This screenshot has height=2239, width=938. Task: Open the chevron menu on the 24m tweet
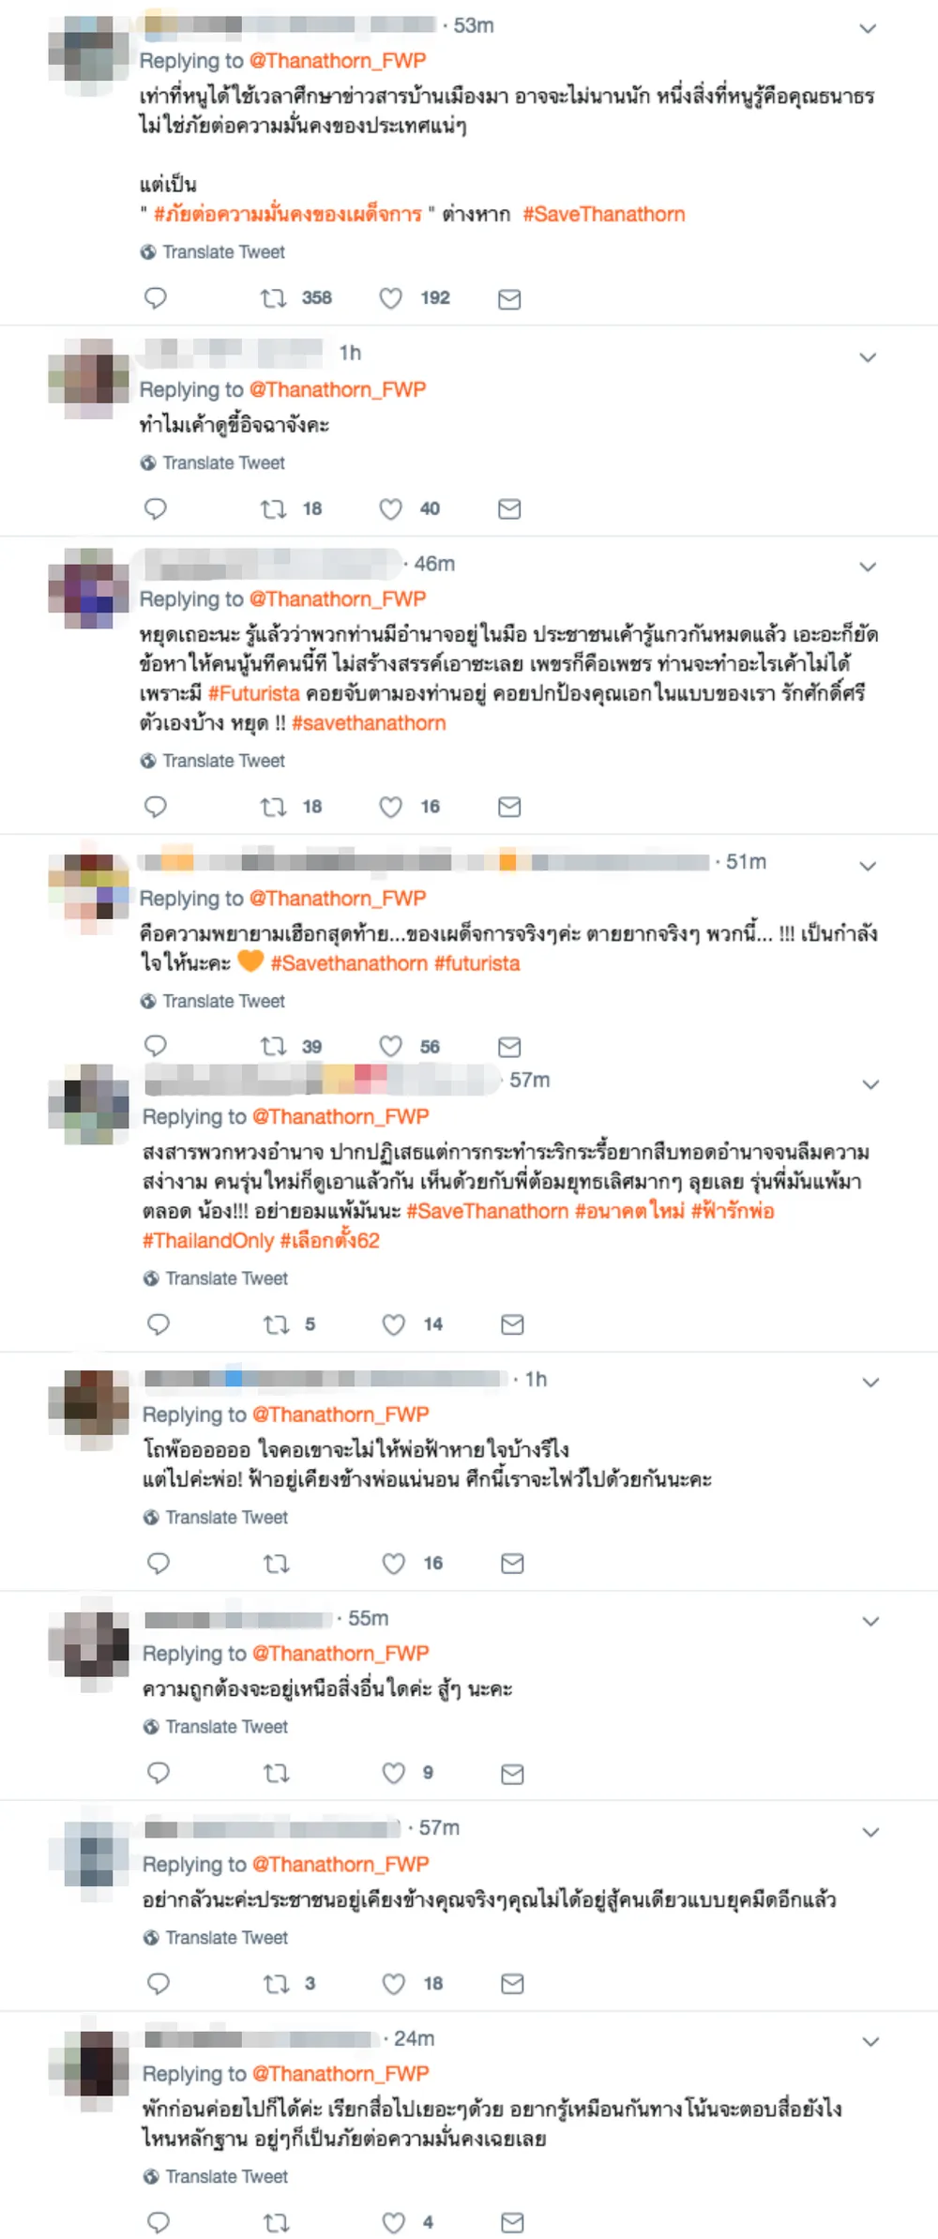click(870, 2041)
